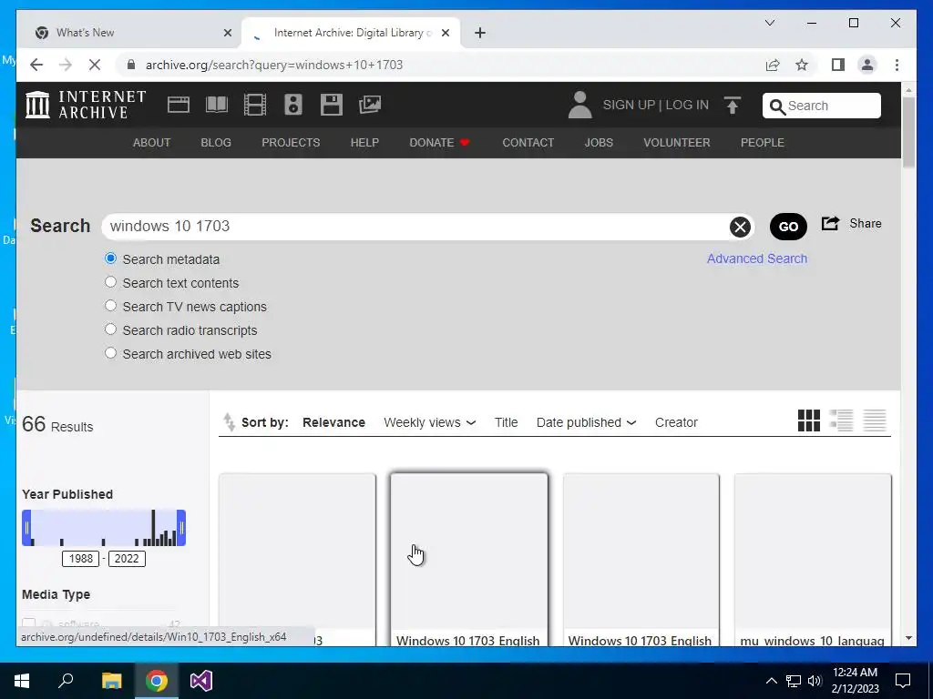933x699 pixels.
Task: Click the Share icon
Action: tap(830, 224)
